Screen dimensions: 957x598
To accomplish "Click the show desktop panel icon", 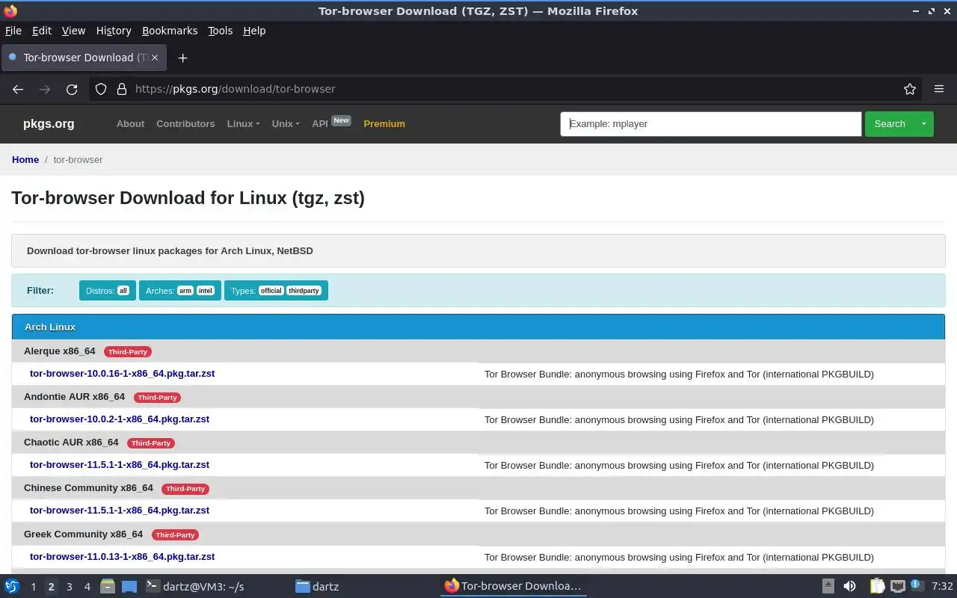I will pos(129,587).
